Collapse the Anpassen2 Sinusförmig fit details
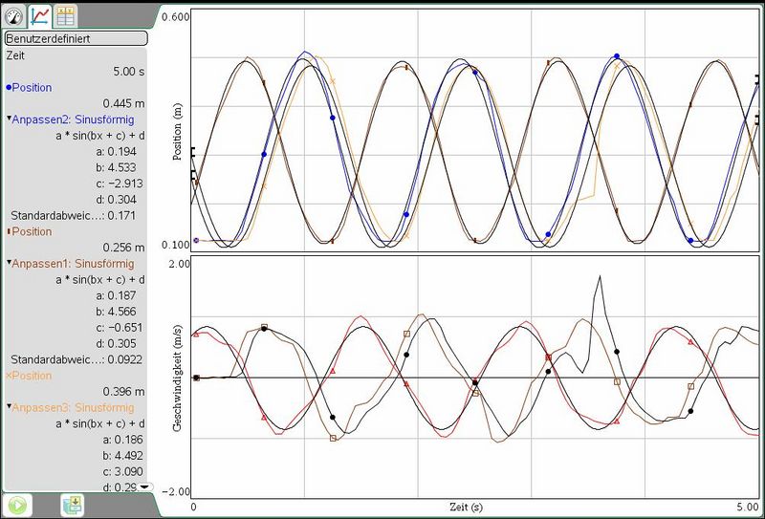 pyautogui.click(x=10, y=119)
